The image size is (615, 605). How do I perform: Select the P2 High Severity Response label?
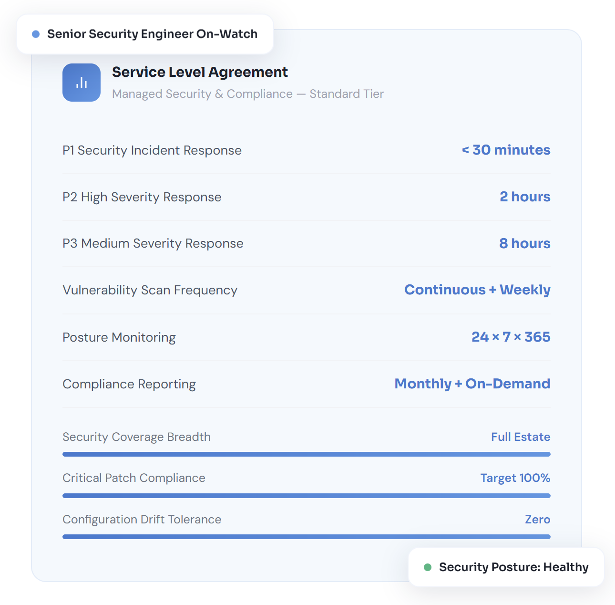[x=142, y=197]
